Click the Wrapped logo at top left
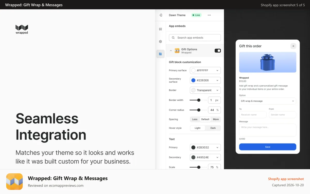This screenshot has width=310, height=194. [22, 29]
